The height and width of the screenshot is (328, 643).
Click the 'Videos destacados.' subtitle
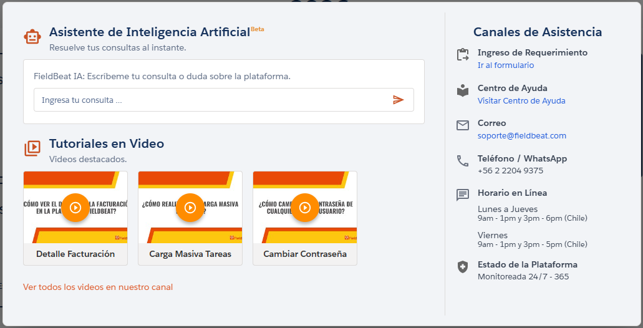tap(88, 159)
